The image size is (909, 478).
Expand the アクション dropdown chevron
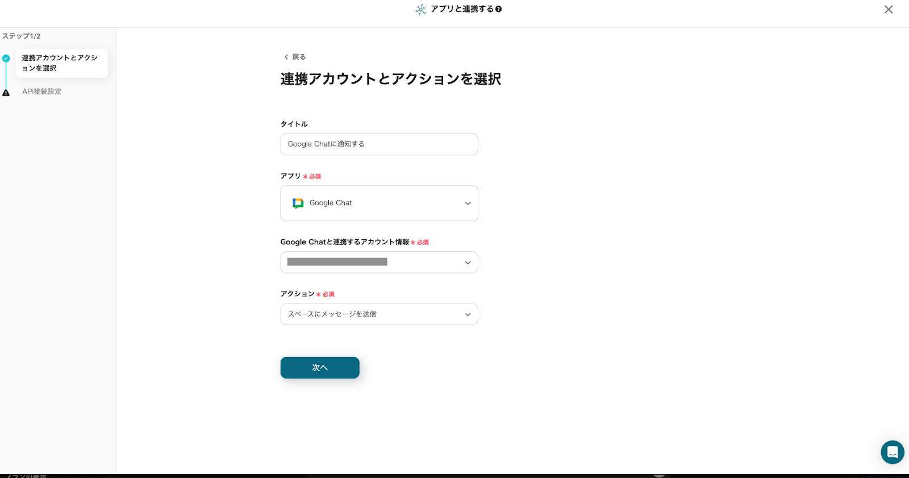pyautogui.click(x=468, y=314)
